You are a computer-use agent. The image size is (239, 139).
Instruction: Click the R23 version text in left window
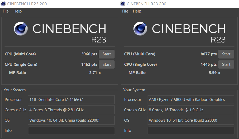(x=99, y=40)
